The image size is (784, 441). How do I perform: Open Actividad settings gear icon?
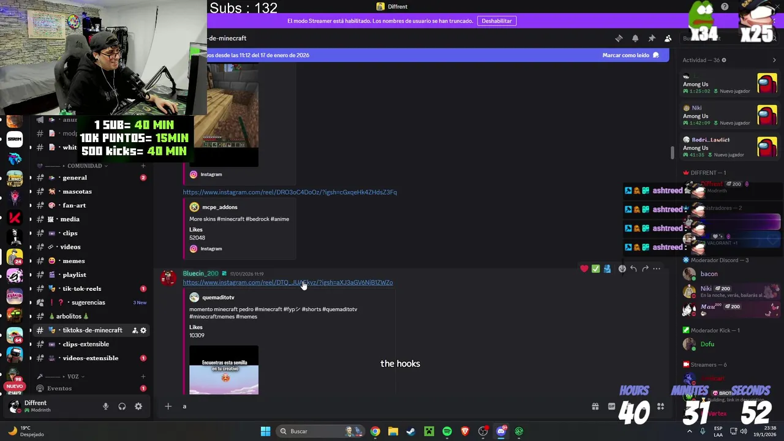(x=724, y=60)
